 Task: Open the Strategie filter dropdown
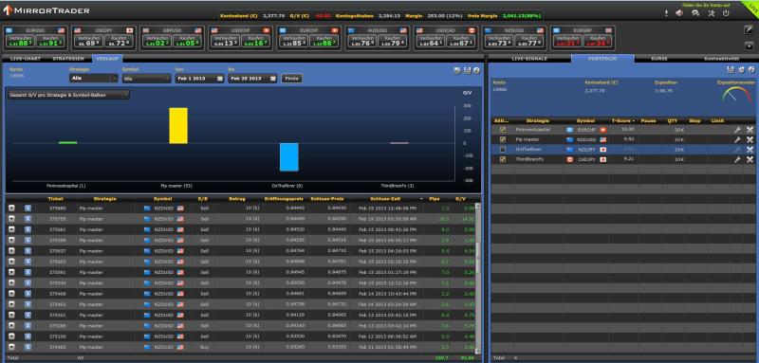click(x=93, y=79)
